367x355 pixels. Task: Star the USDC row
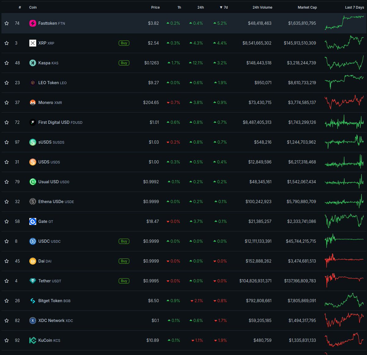coord(7,241)
